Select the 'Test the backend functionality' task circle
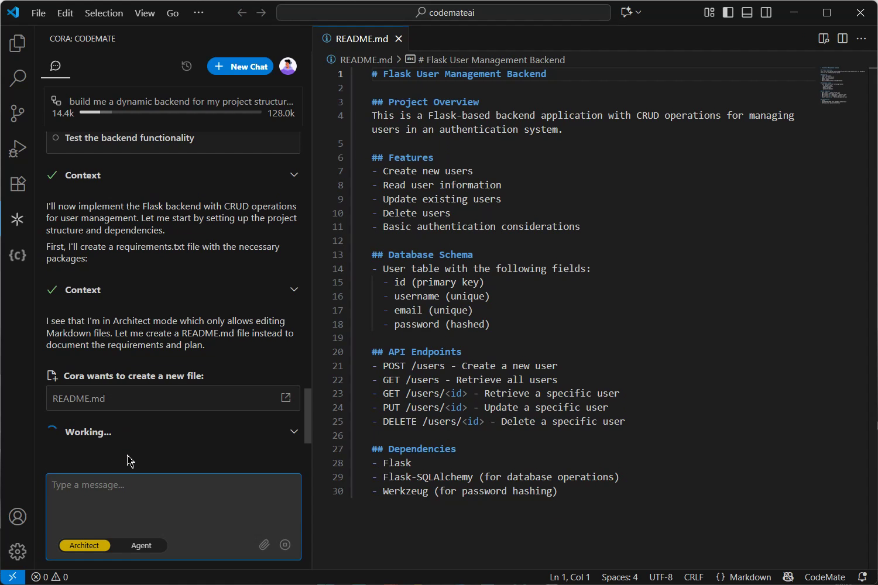878x585 pixels. click(56, 138)
